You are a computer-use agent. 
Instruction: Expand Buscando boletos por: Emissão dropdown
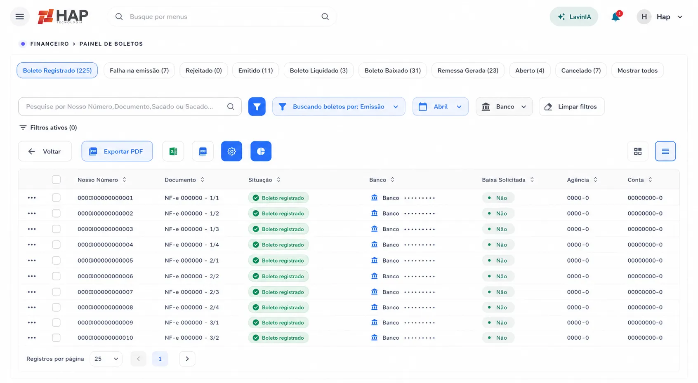point(339,106)
